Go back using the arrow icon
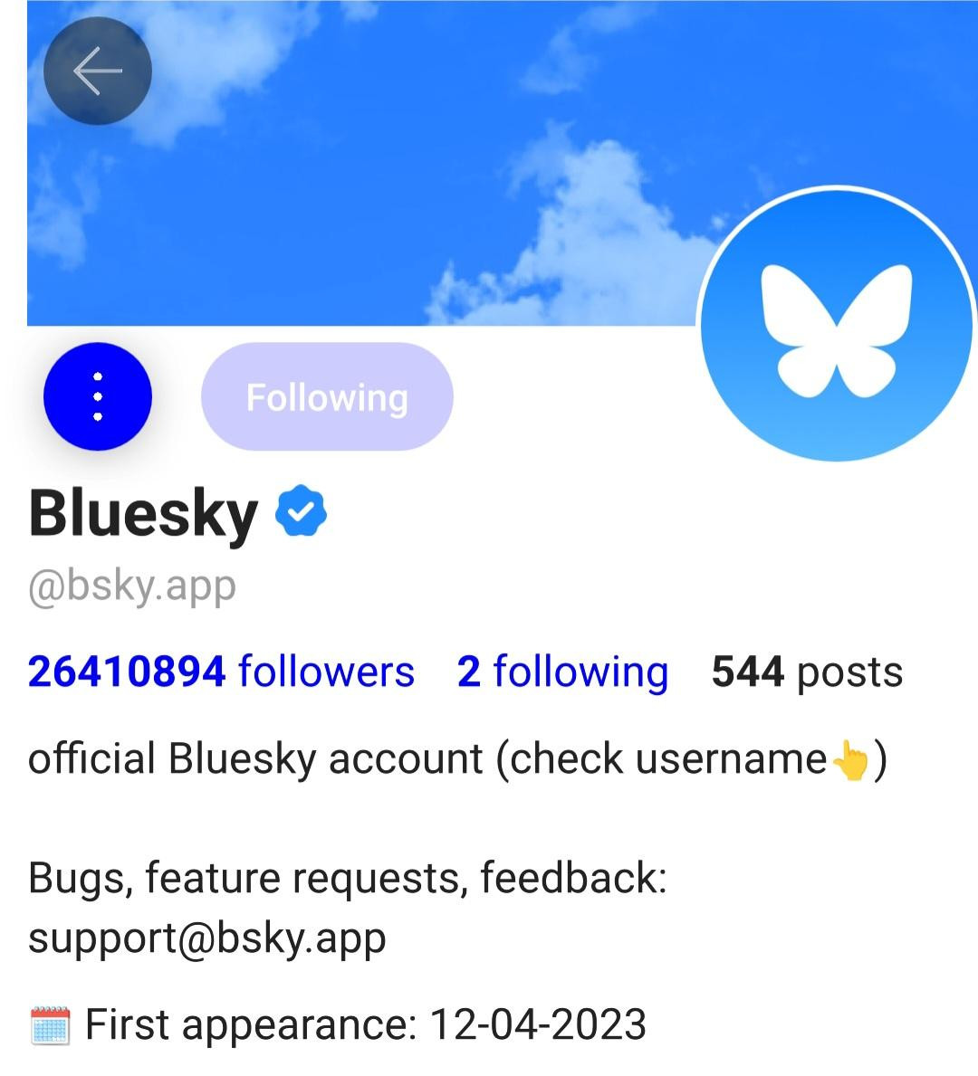The image size is (978, 1076). tap(98, 71)
